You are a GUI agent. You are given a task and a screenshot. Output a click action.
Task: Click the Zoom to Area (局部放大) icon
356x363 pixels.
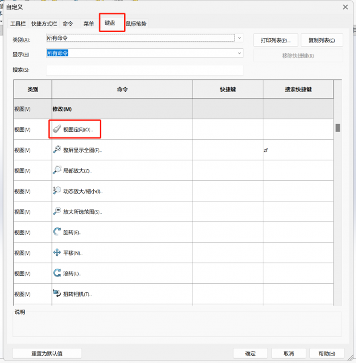tap(57, 170)
